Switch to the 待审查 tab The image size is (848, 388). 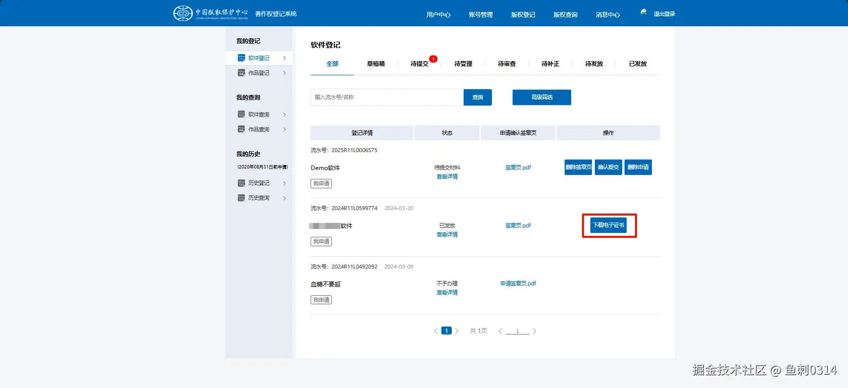tap(507, 63)
